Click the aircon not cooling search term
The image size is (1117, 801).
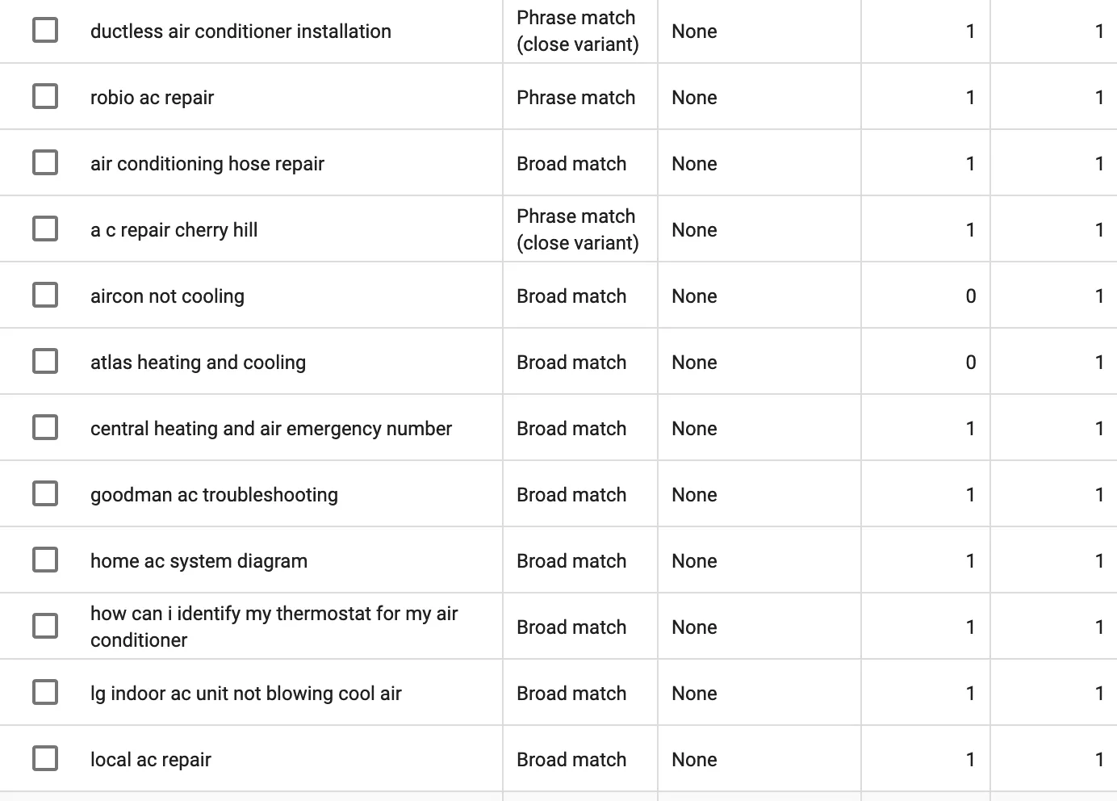167,296
